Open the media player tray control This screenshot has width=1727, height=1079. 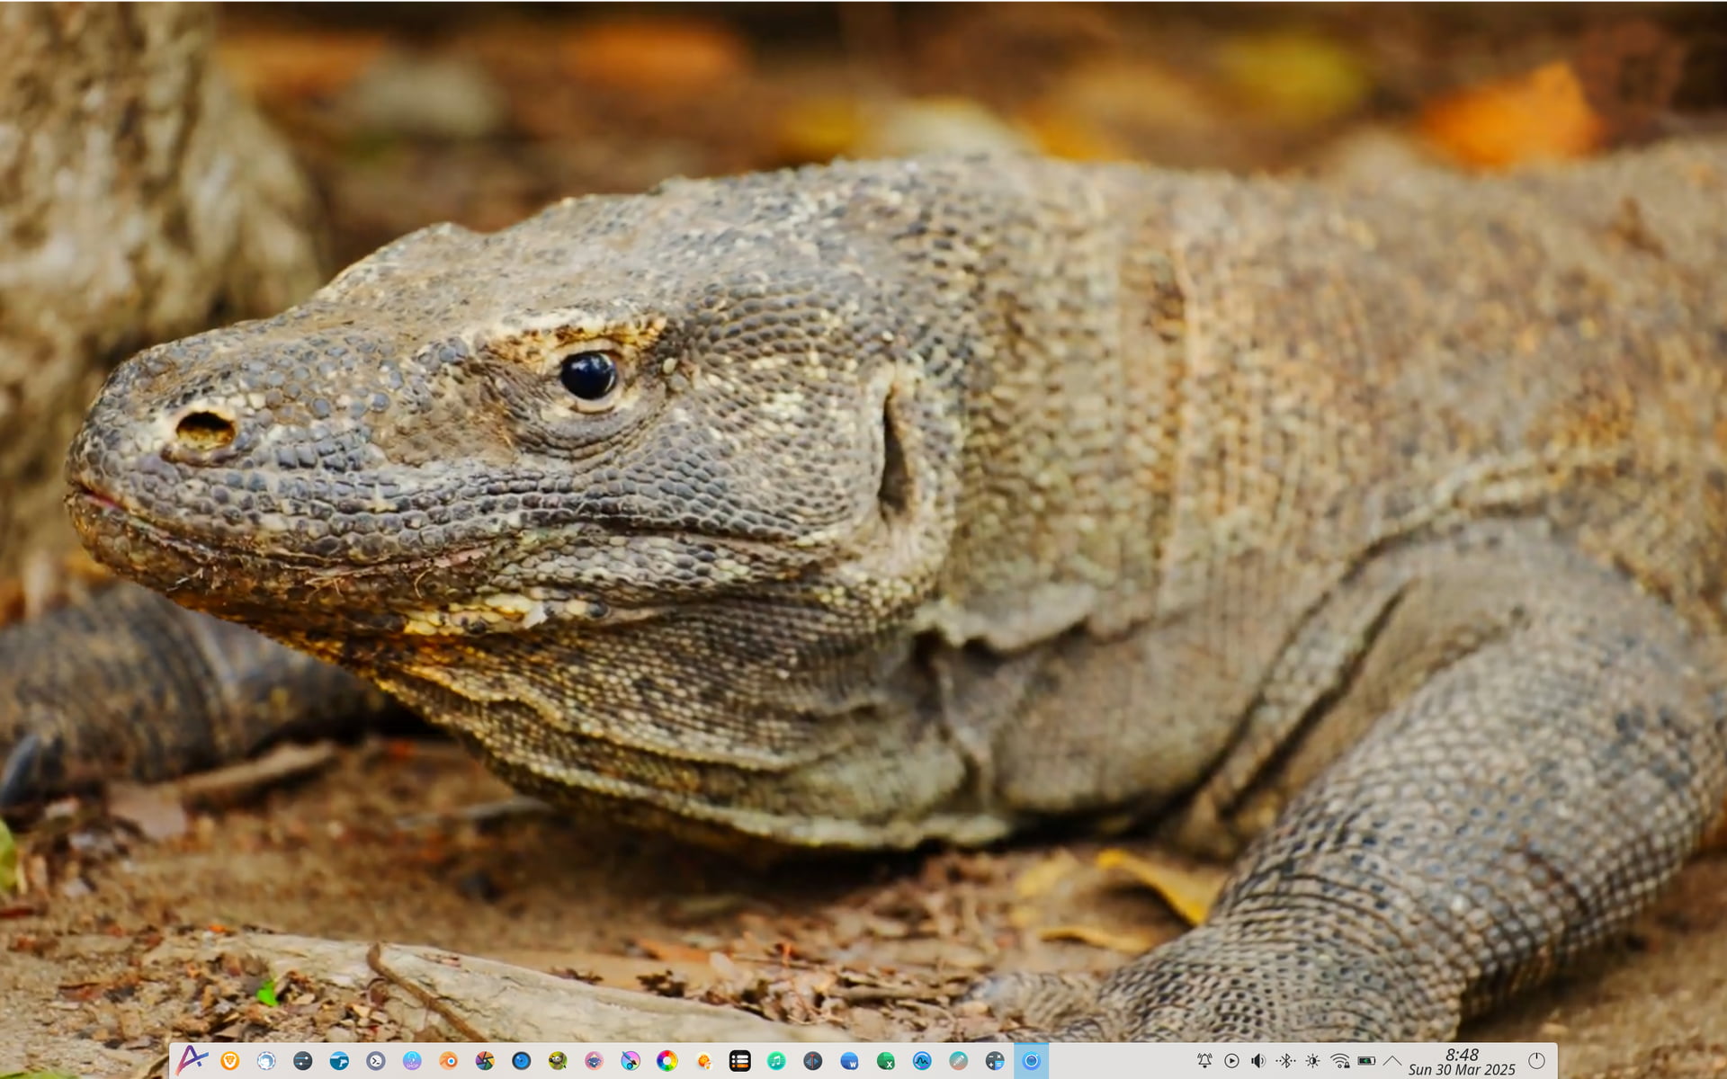point(1231,1061)
